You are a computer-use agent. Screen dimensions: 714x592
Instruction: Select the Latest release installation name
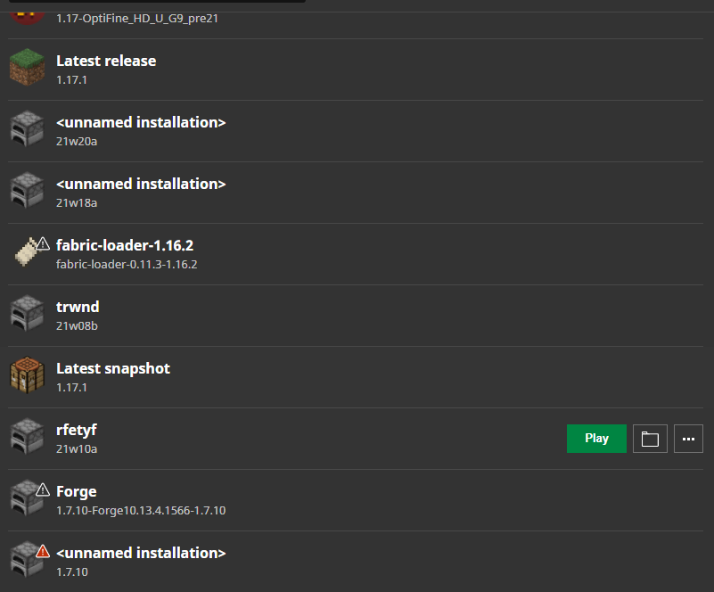(106, 61)
